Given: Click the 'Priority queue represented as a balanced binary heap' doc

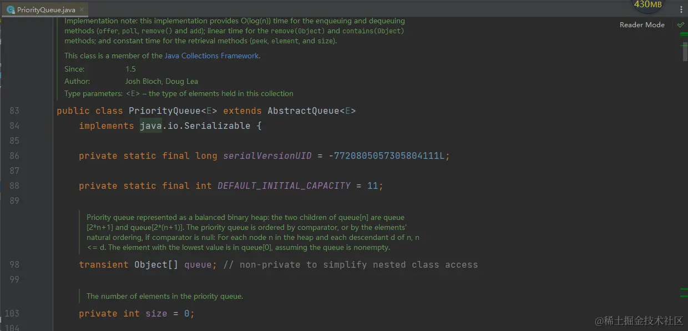Looking at the screenshot, I should coord(253,232).
